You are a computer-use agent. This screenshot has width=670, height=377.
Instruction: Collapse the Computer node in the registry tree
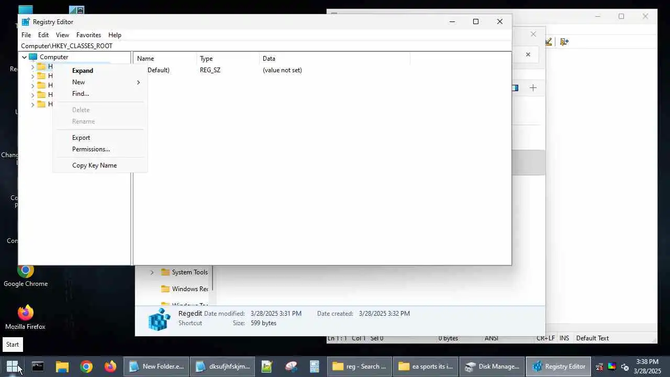pyautogui.click(x=24, y=57)
